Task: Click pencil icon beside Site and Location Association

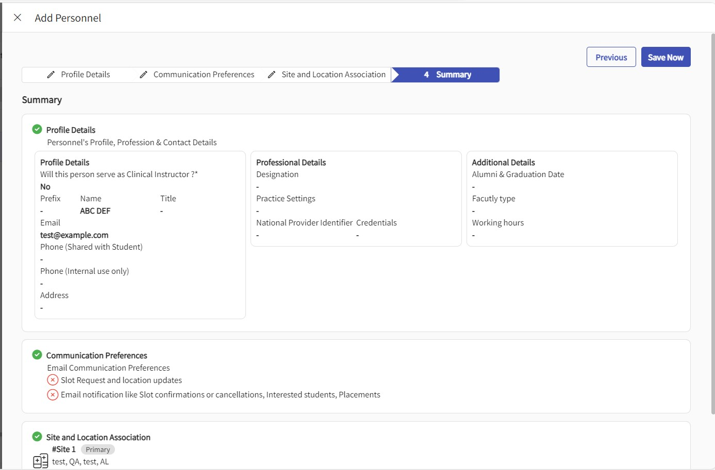Action: tap(272, 75)
